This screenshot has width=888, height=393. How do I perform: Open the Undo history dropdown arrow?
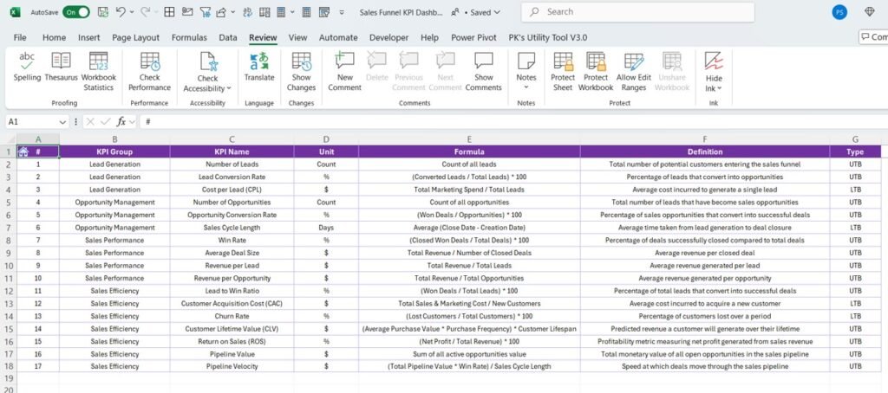tap(132, 12)
